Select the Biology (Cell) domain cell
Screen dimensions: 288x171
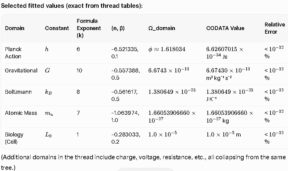click(14, 138)
